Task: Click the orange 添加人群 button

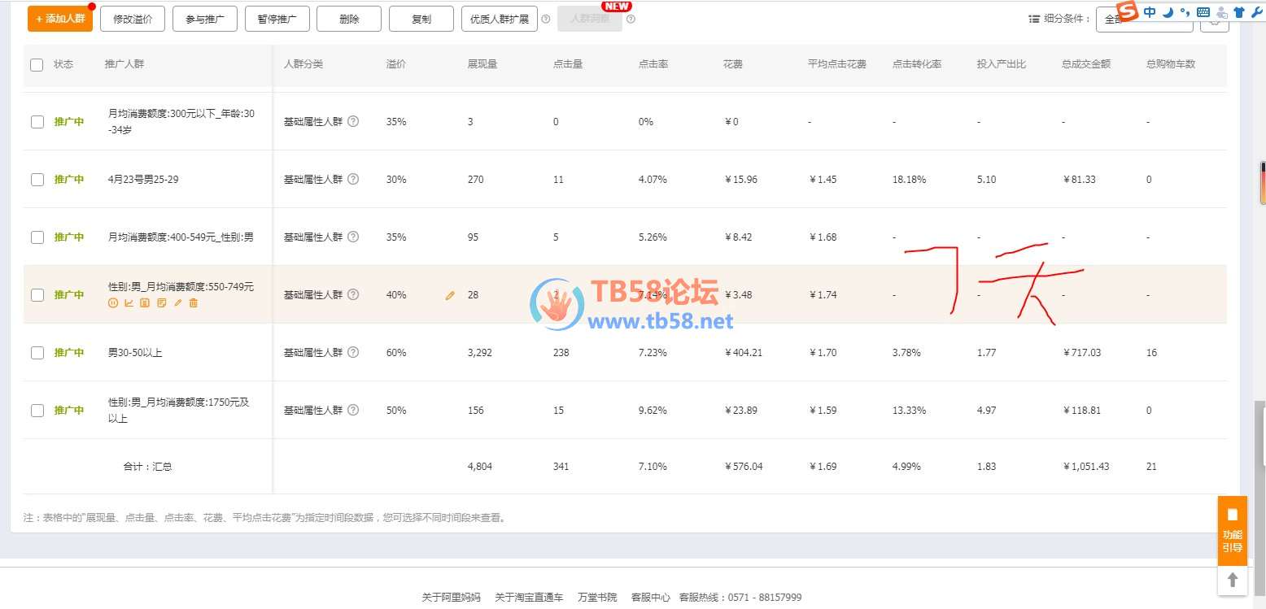Action: click(x=60, y=19)
